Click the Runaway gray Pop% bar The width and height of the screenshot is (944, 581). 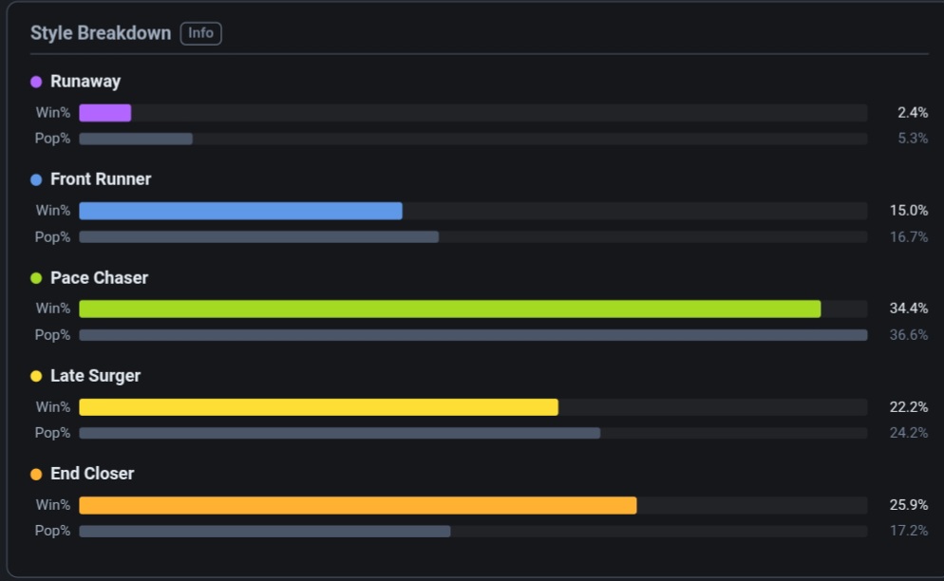pyautogui.click(x=136, y=139)
